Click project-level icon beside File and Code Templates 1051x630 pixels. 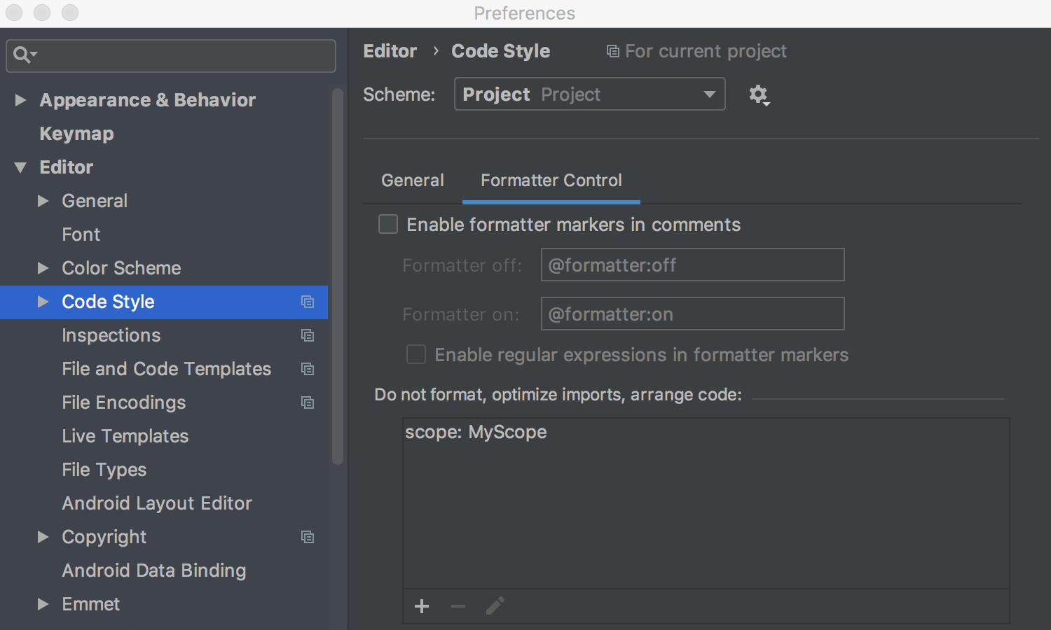click(x=307, y=369)
